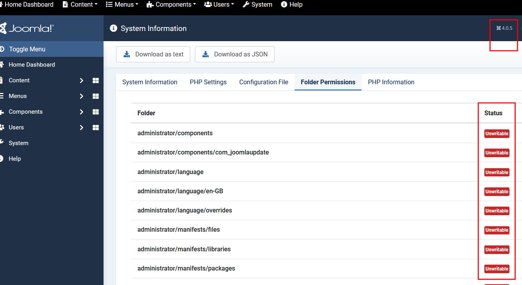The width and height of the screenshot is (522, 285).
Task: Click the info icon beside System Information title
Action: point(114,28)
